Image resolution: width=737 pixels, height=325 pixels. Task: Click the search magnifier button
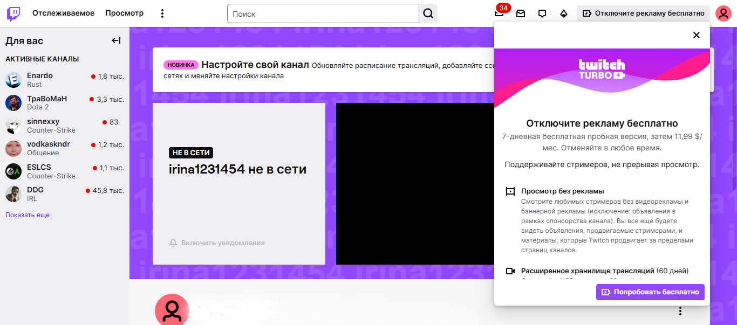pos(428,13)
